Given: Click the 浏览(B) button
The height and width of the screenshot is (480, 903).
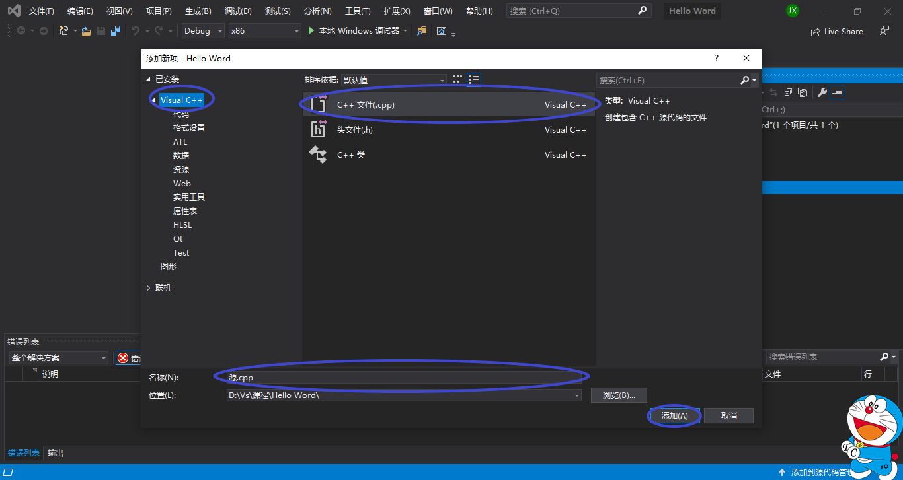Looking at the screenshot, I should click(x=619, y=395).
